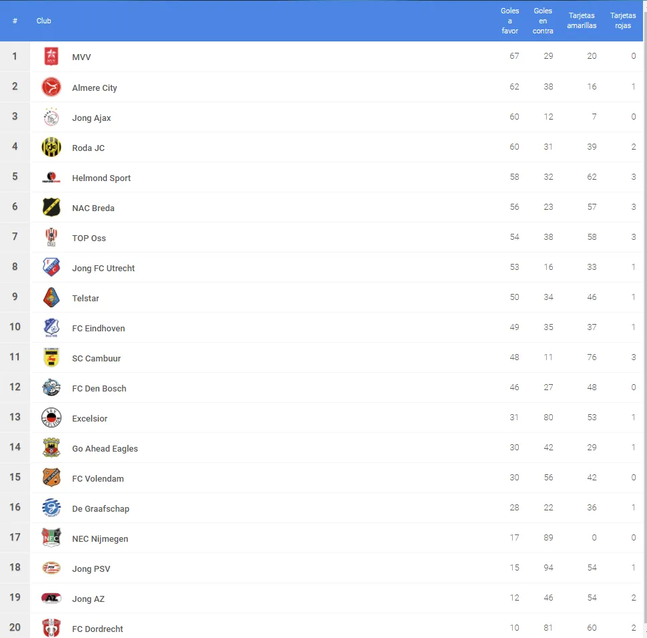This screenshot has width=647, height=638.
Task: Click the page vertical scrollbar
Action: [645, 319]
